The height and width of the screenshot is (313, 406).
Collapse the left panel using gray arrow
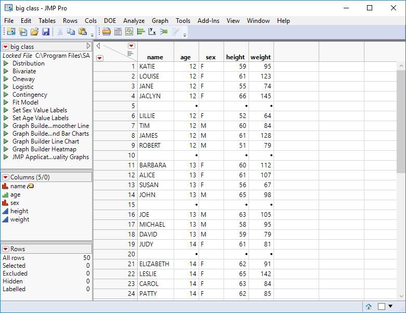pos(88,47)
